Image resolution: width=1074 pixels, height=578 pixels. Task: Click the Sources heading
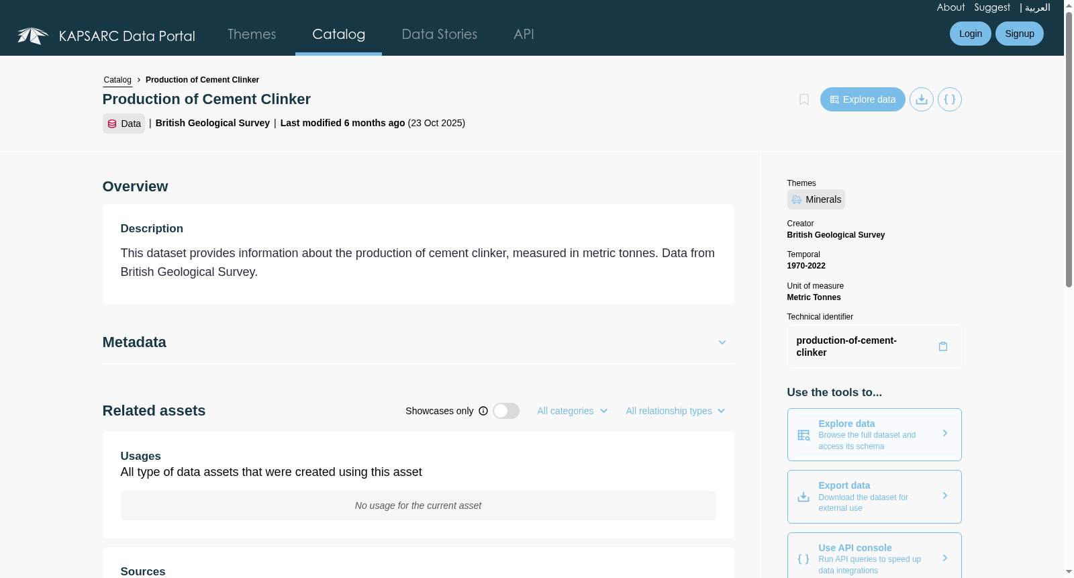coord(143,571)
